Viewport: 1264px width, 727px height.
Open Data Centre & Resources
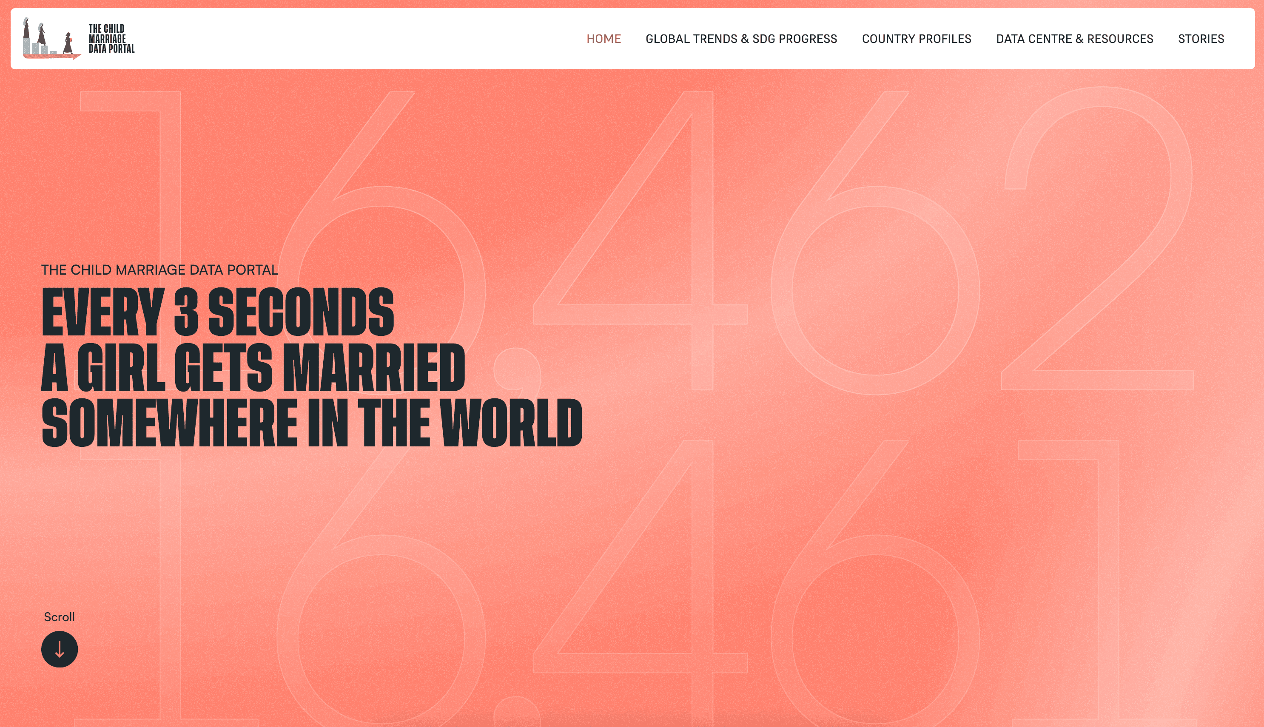tap(1074, 38)
